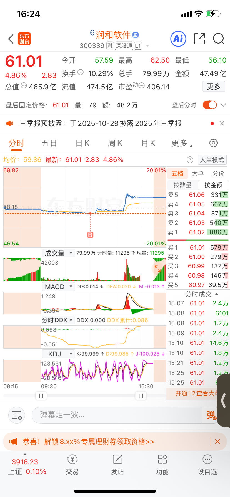Open the MACD indicator dropdown
The image size is (230, 497).
tap(58, 286)
